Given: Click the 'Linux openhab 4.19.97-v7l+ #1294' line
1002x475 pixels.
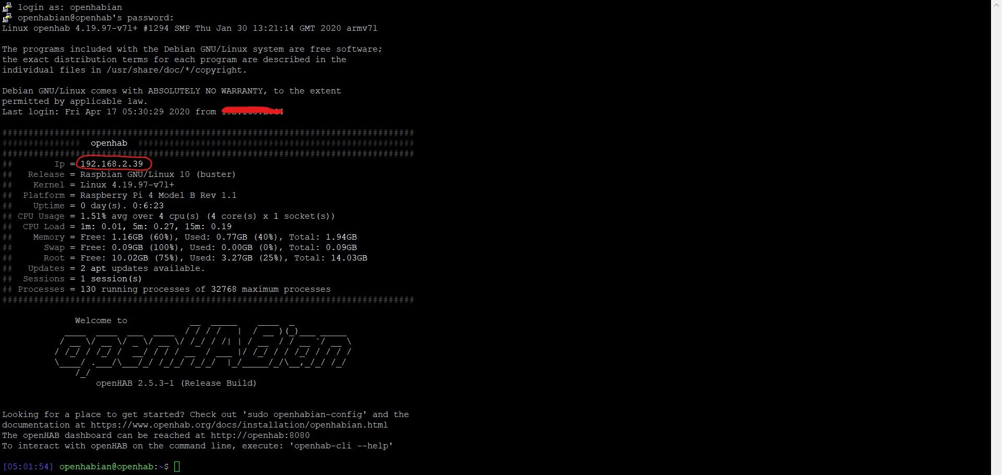Looking at the screenshot, I should pos(190,28).
